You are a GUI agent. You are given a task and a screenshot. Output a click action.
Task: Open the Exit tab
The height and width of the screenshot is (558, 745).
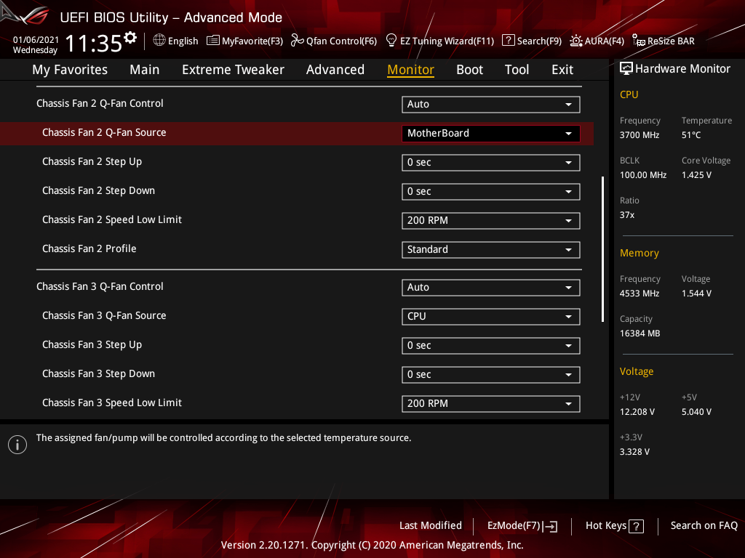(x=562, y=70)
